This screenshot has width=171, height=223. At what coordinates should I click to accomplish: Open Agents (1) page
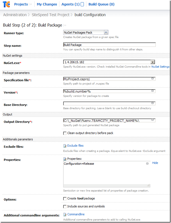click(x=71, y=4)
